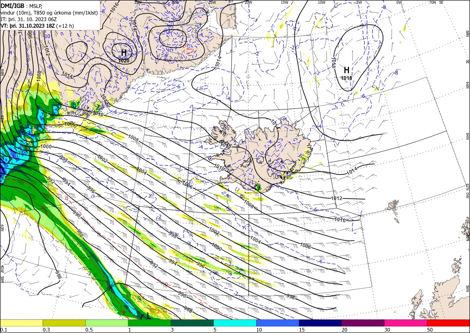Click the '1020' pressure value under the H

pyautogui.click(x=124, y=61)
